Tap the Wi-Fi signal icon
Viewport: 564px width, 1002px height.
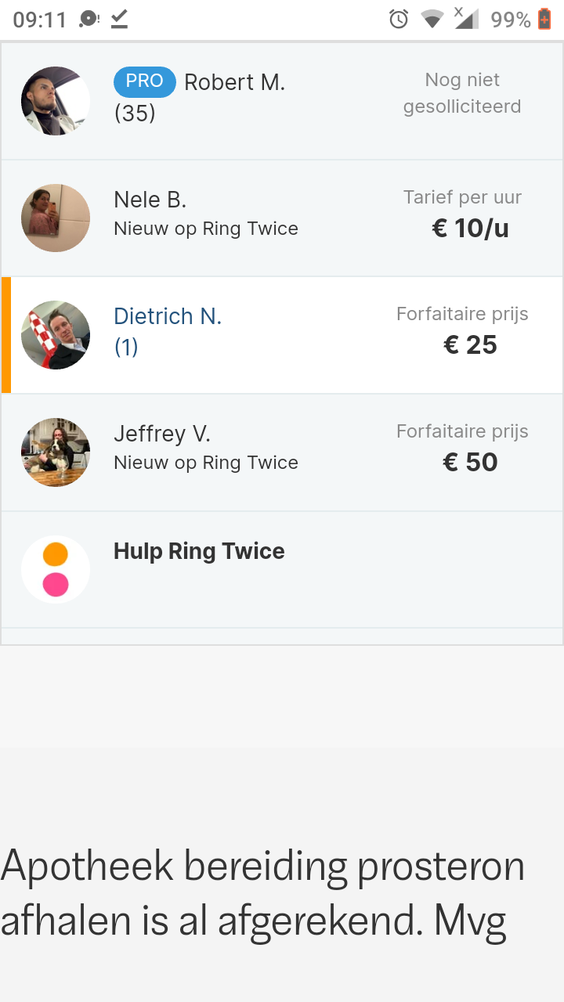(x=432, y=20)
